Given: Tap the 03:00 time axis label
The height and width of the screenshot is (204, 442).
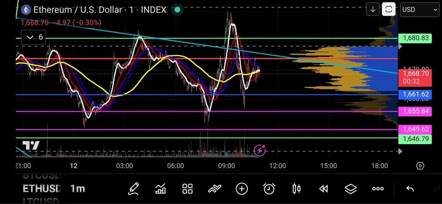Looking at the screenshot, I should (124, 166).
